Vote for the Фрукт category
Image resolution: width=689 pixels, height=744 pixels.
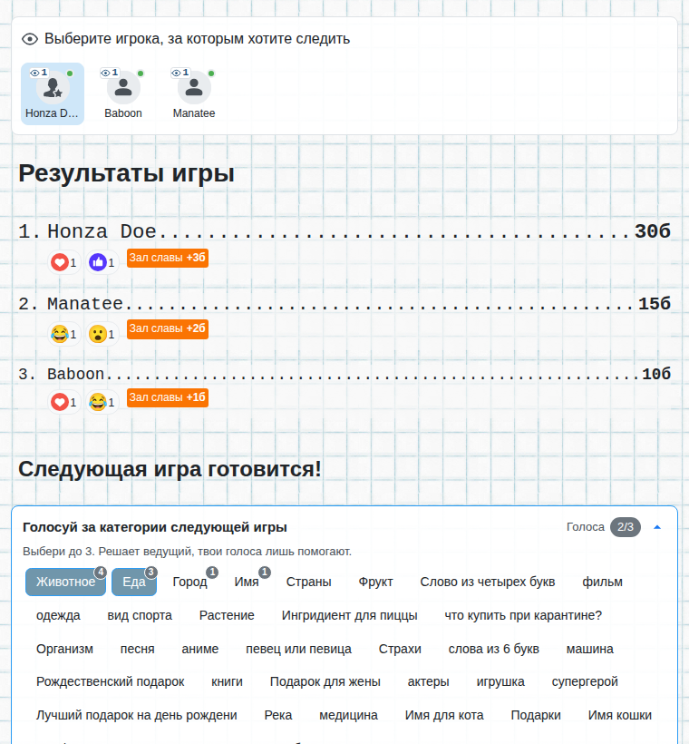coord(375,582)
